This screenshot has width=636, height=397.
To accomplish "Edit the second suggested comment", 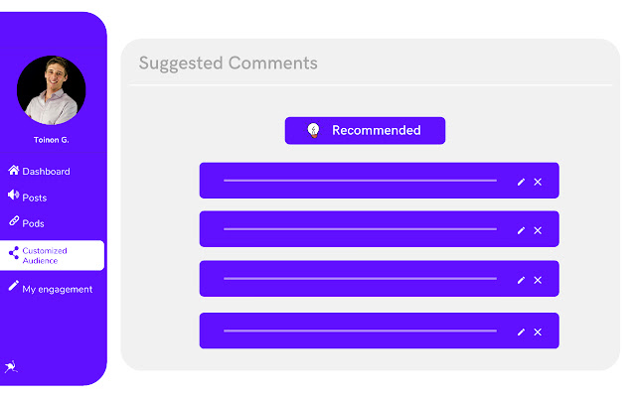I will [521, 230].
